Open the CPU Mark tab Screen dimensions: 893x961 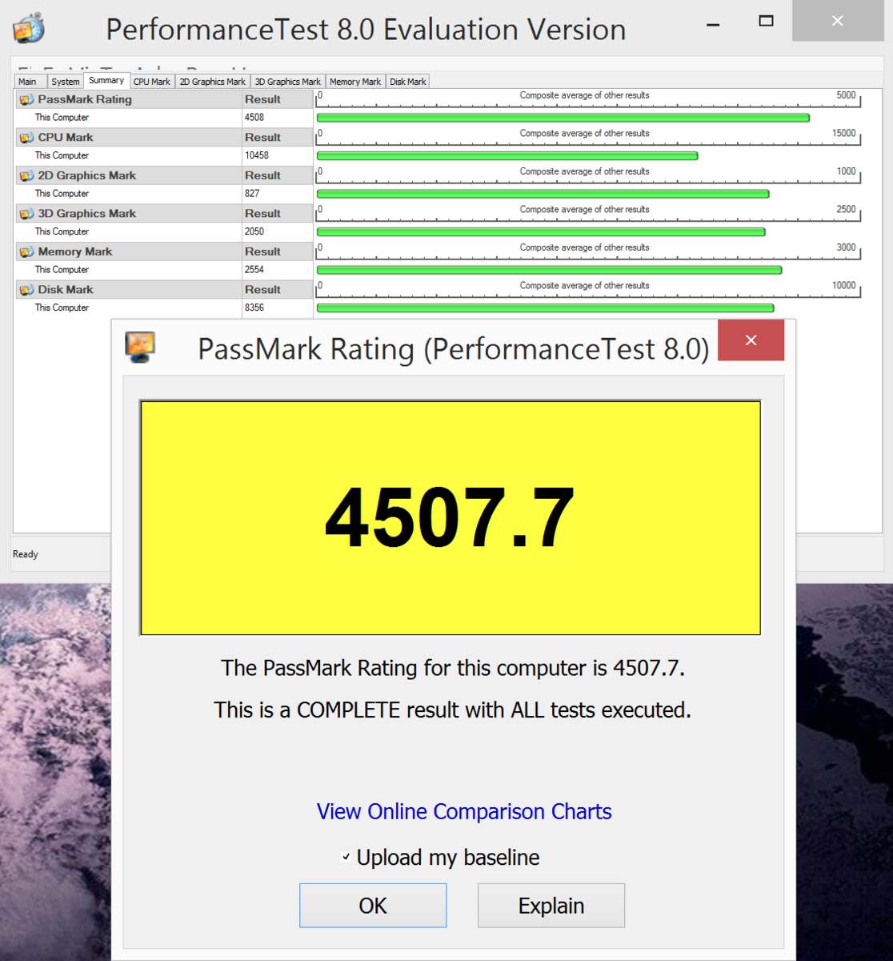click(x=152, y=82)
